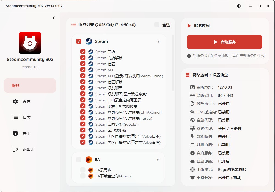Check the EA group checkbox
The height and width of the screenshot is (192, 275).
tap(79, 160)
